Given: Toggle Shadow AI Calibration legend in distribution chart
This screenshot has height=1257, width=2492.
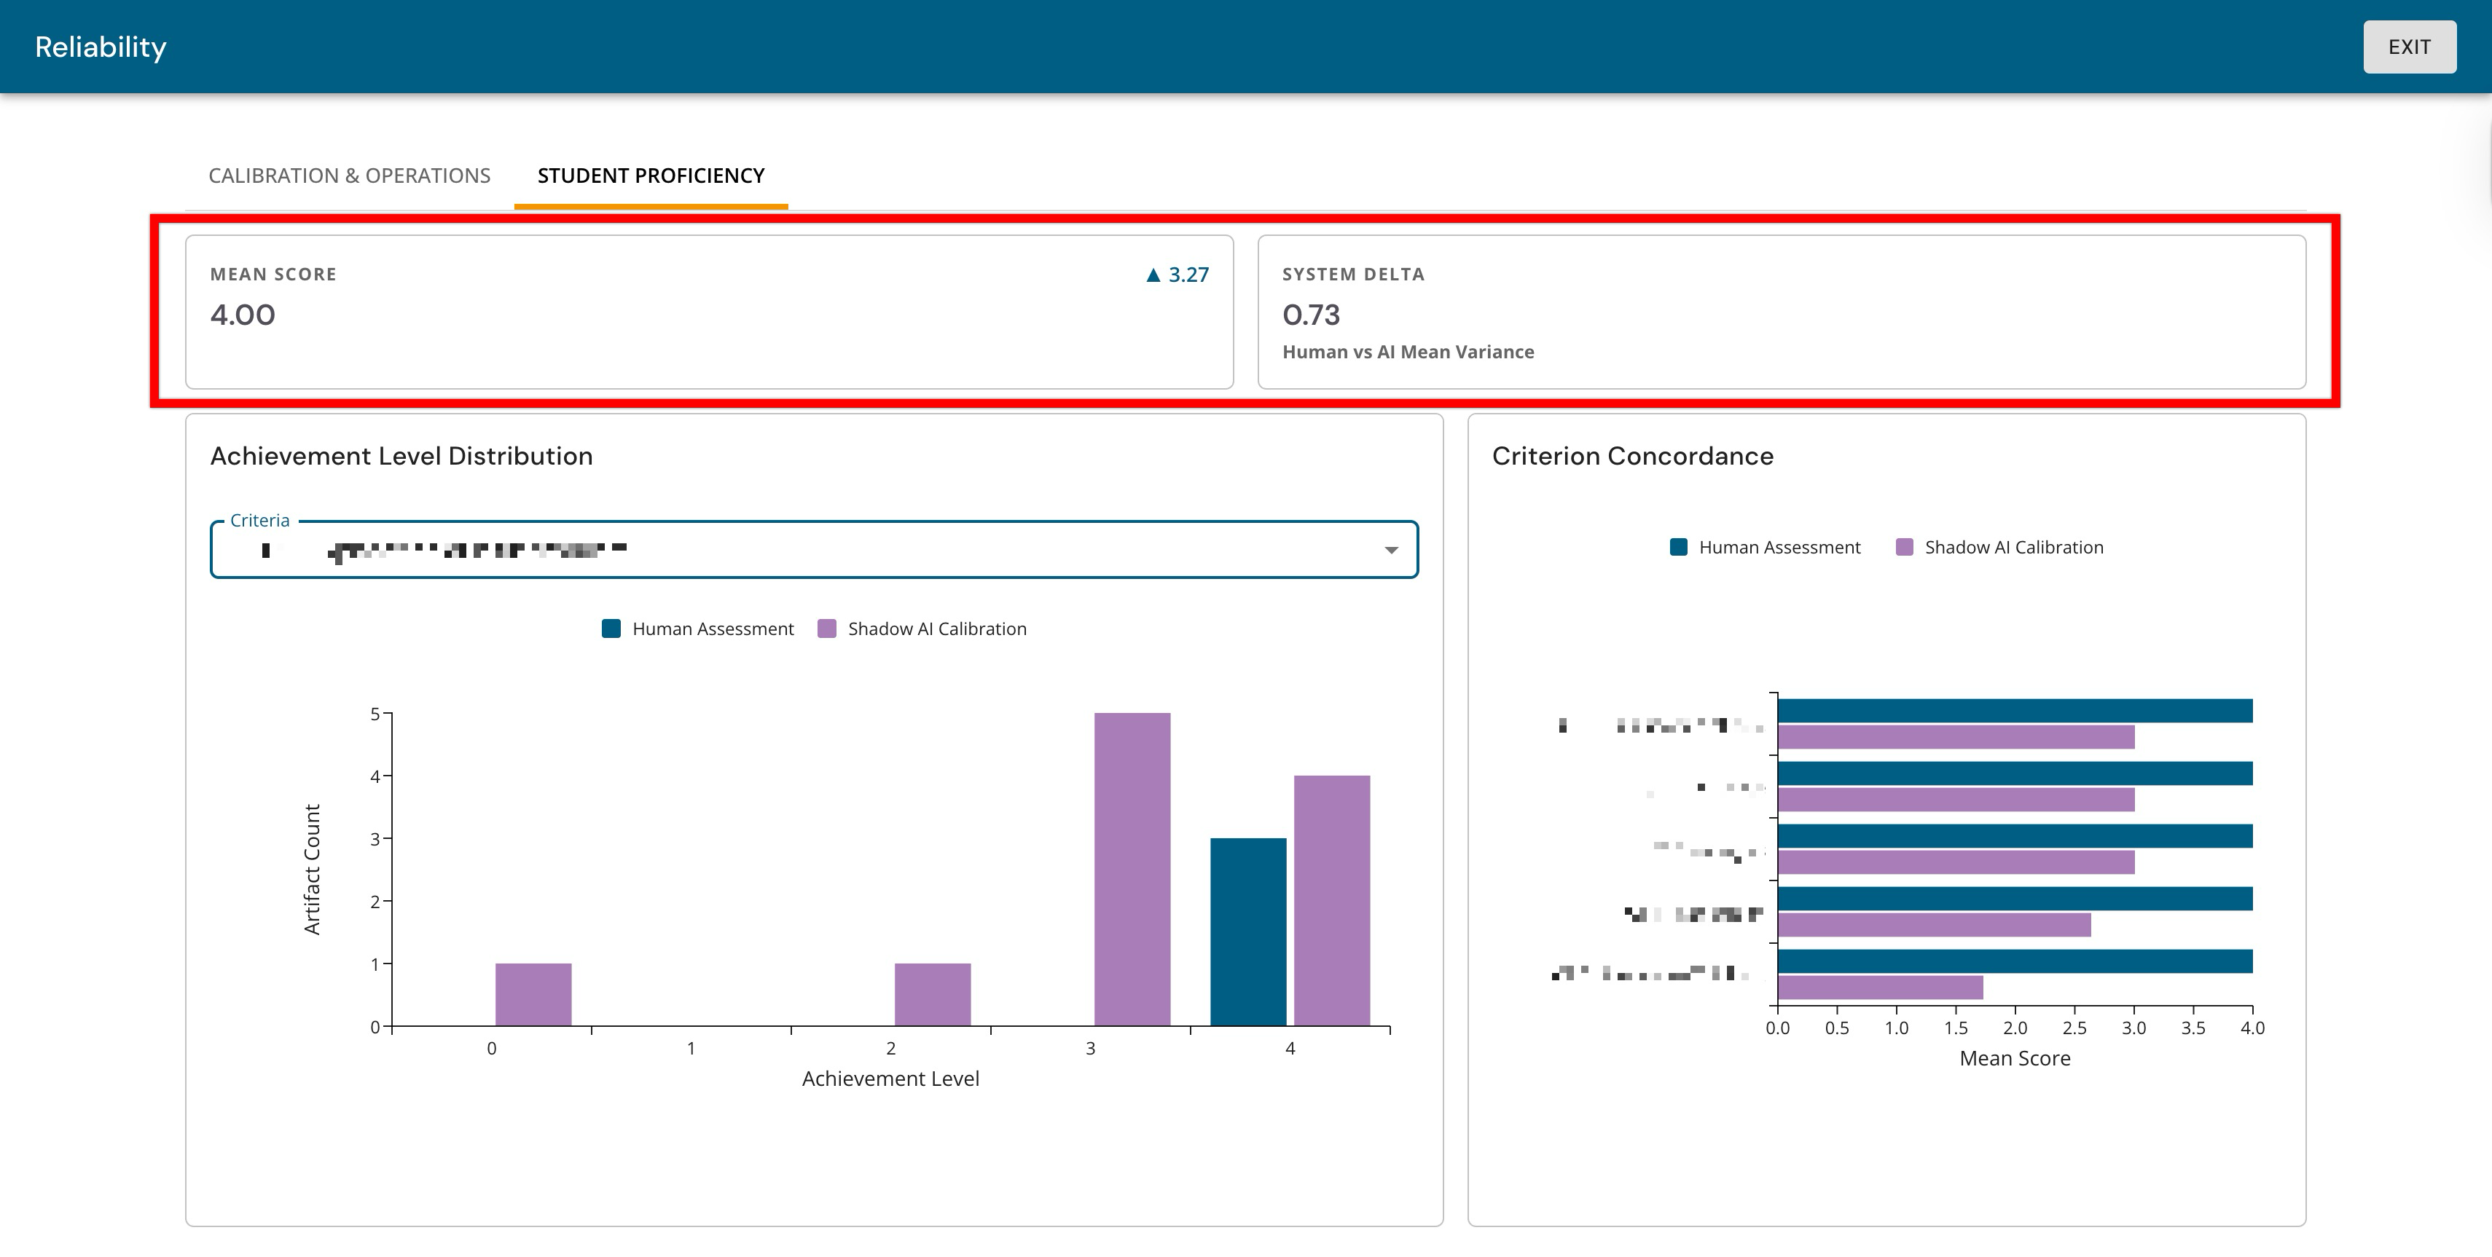Looking at the screenshot, I should (x=922, y=628).
